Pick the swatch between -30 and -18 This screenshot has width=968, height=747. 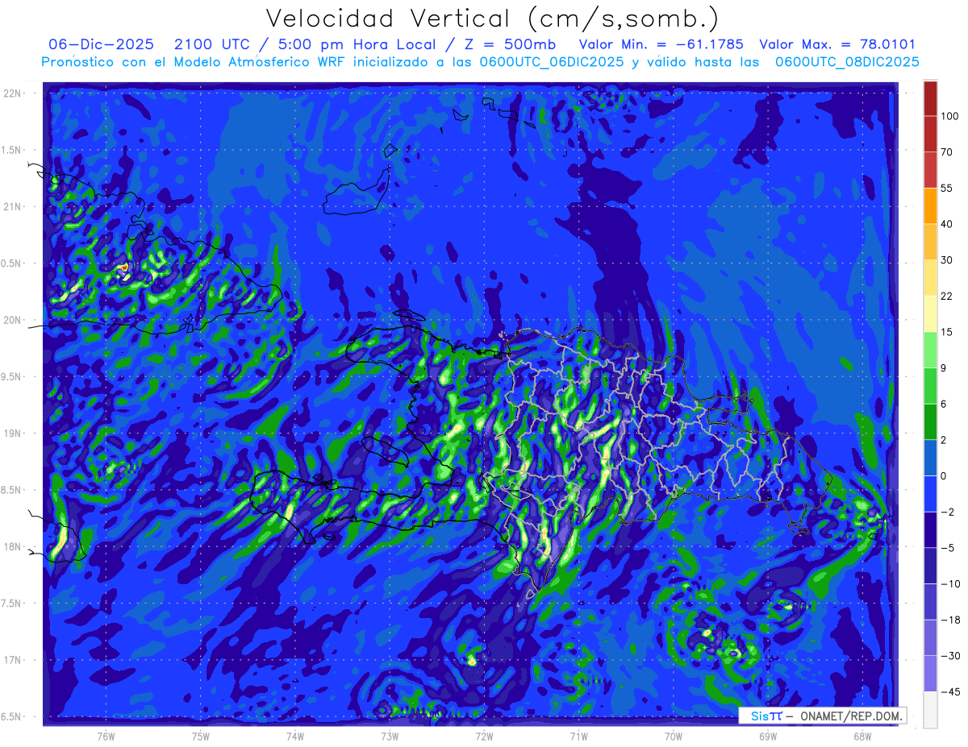point(930,637)
